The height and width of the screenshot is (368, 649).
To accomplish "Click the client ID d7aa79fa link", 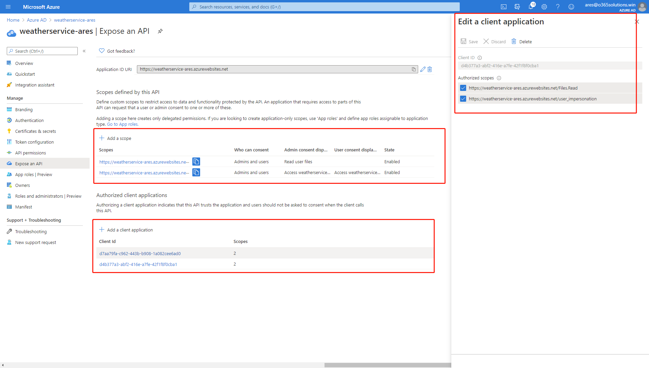I will pos(140,253).
